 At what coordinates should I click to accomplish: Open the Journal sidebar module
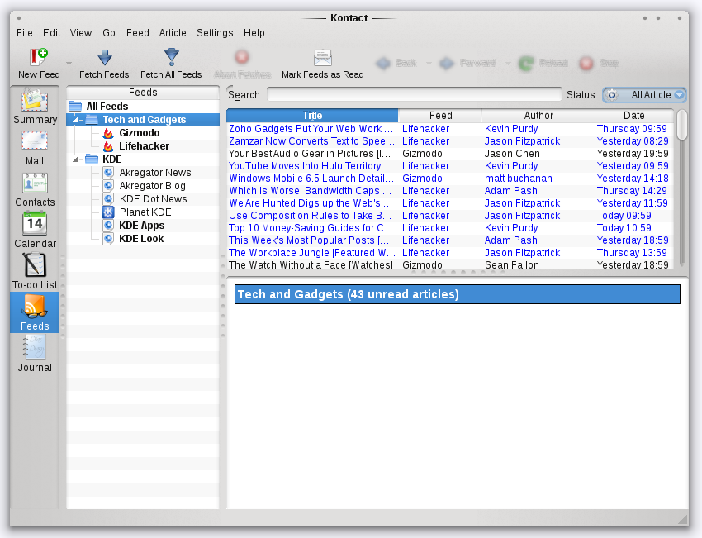pyautogui.click(x=35, y=349)
